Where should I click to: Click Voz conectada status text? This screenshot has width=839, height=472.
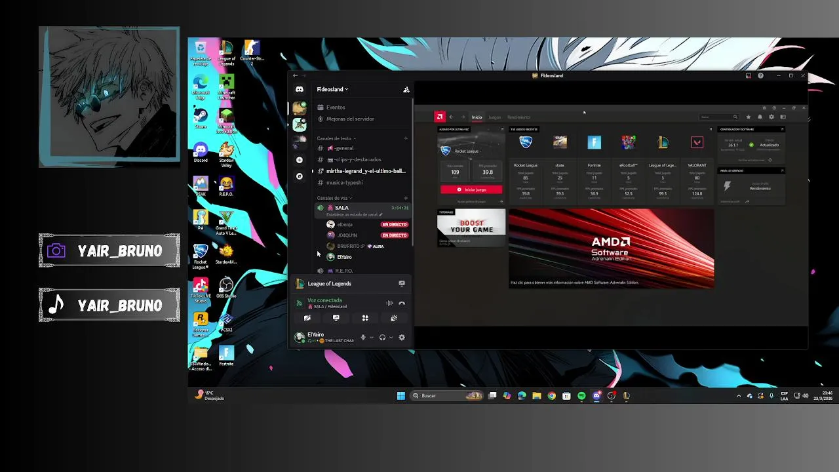(324, 300)
